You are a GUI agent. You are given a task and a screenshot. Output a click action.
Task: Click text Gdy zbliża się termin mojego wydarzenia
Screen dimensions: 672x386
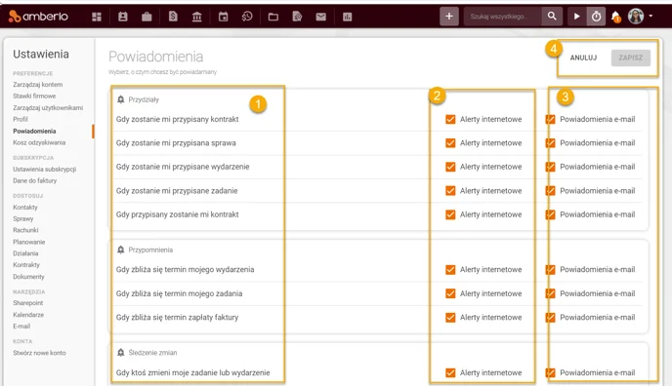click(186, 270)
